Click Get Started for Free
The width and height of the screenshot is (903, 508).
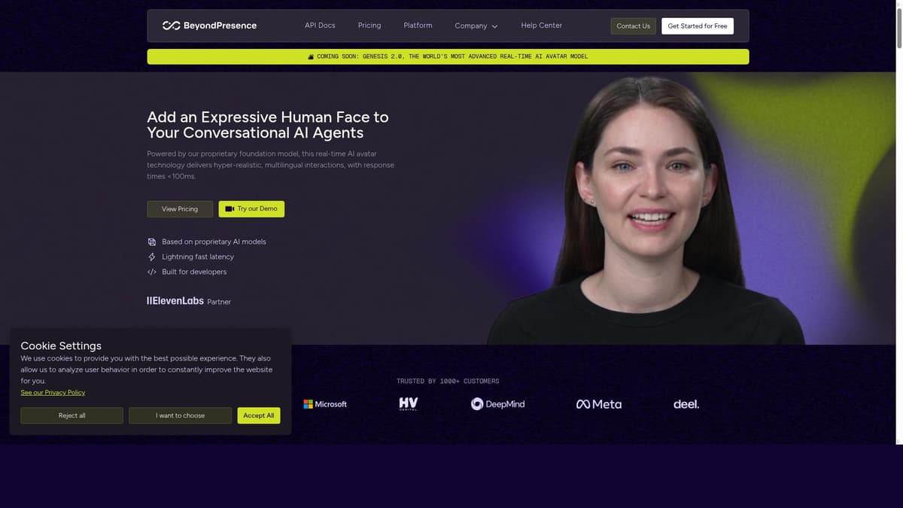pyautogui.click(x=697, y=25)
